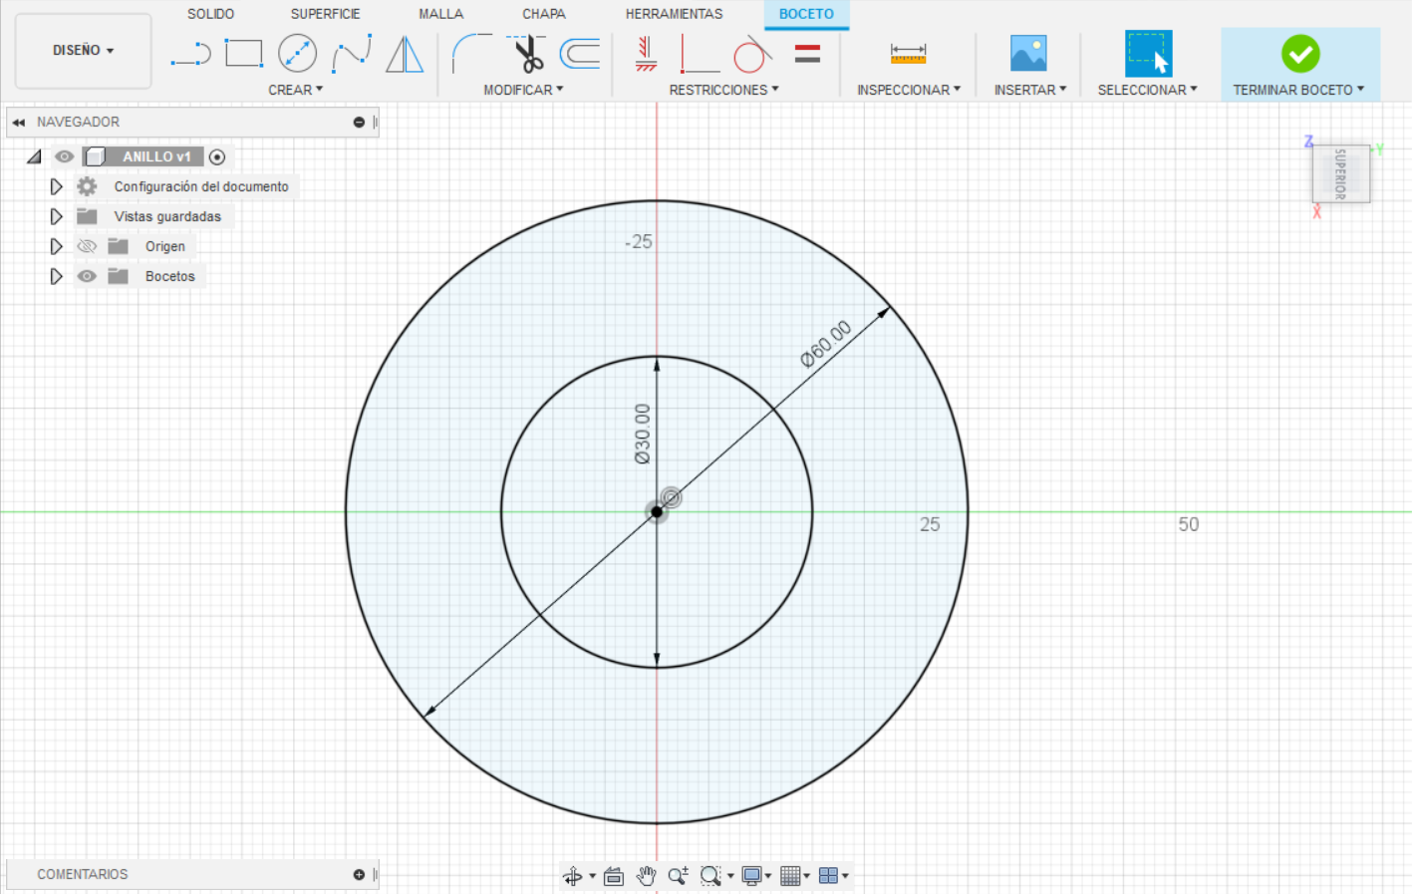Select the Pan hand tool
This screenshot has height=894, width=1412.
tap(647, 876)
